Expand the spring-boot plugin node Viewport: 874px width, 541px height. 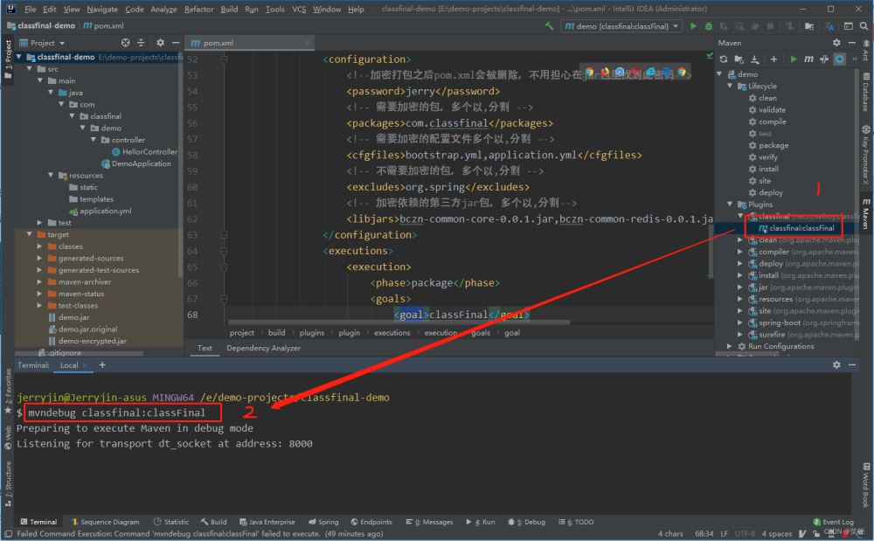(x=740, y=323)
